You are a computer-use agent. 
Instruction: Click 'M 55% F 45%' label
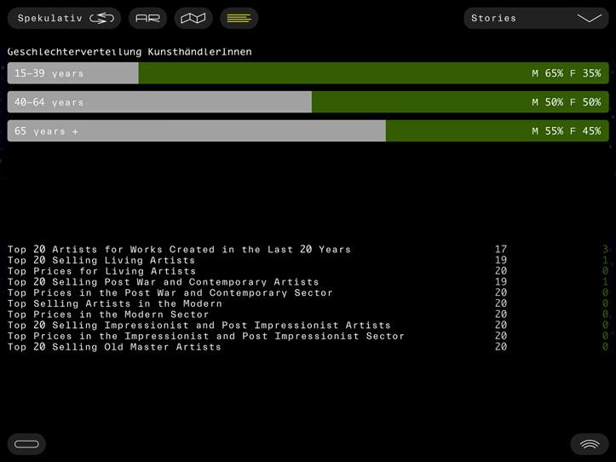(x=566, y=131)
